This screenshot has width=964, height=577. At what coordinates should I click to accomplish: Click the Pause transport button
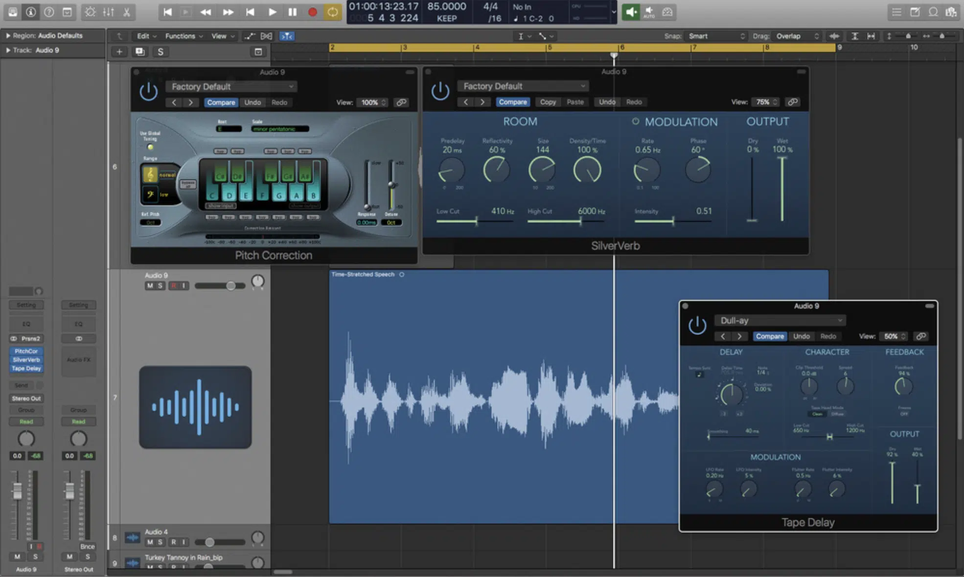click(x=292, y=12)
